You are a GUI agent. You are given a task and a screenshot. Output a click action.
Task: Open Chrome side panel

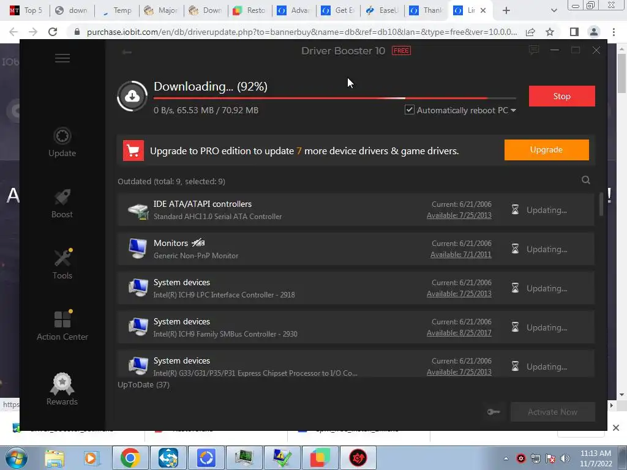click(x=574, y=32)
